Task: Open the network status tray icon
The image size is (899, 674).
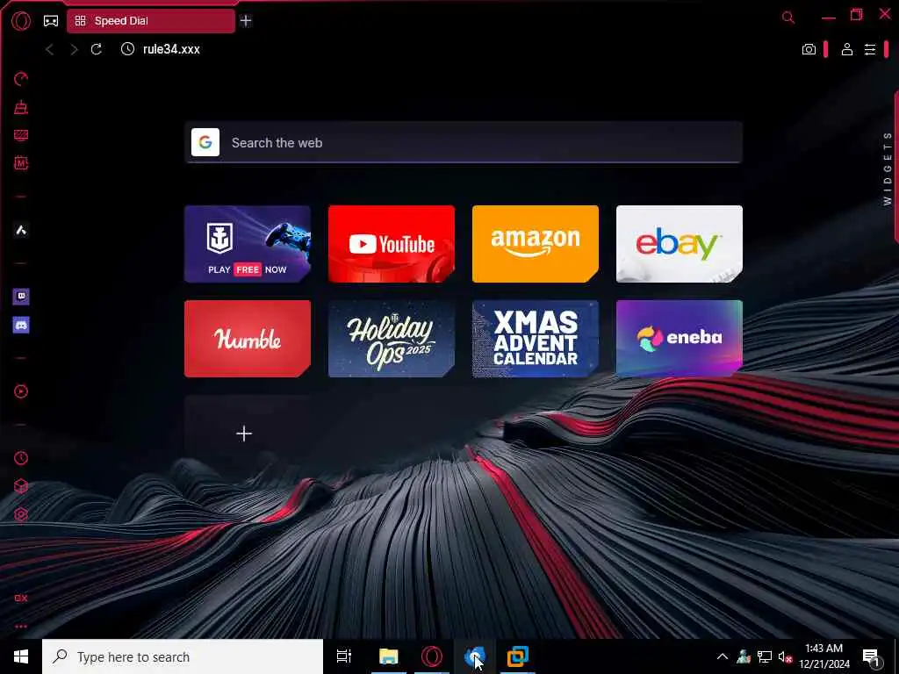Action: 765,656
